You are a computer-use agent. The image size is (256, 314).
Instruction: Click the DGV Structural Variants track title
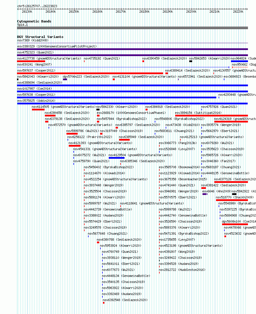40,37
